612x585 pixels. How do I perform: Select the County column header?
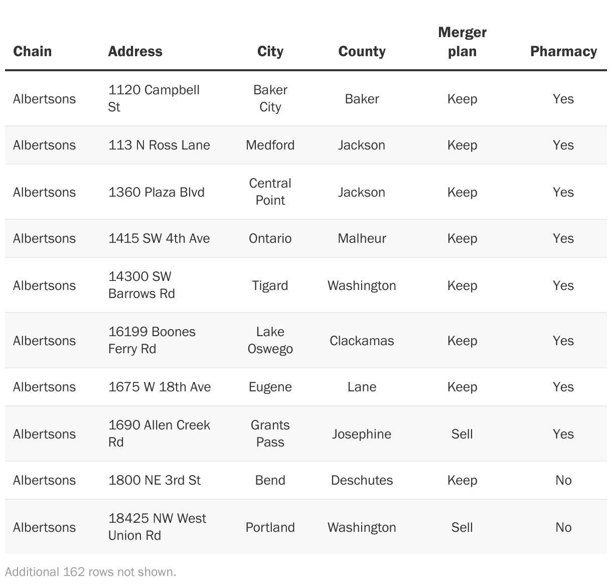point(362,51)
